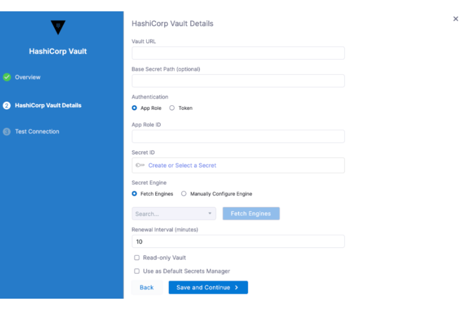The image size is (465, 310).
Task: Enable the Read-only Vault checkbox
Action: click(137, 258)
